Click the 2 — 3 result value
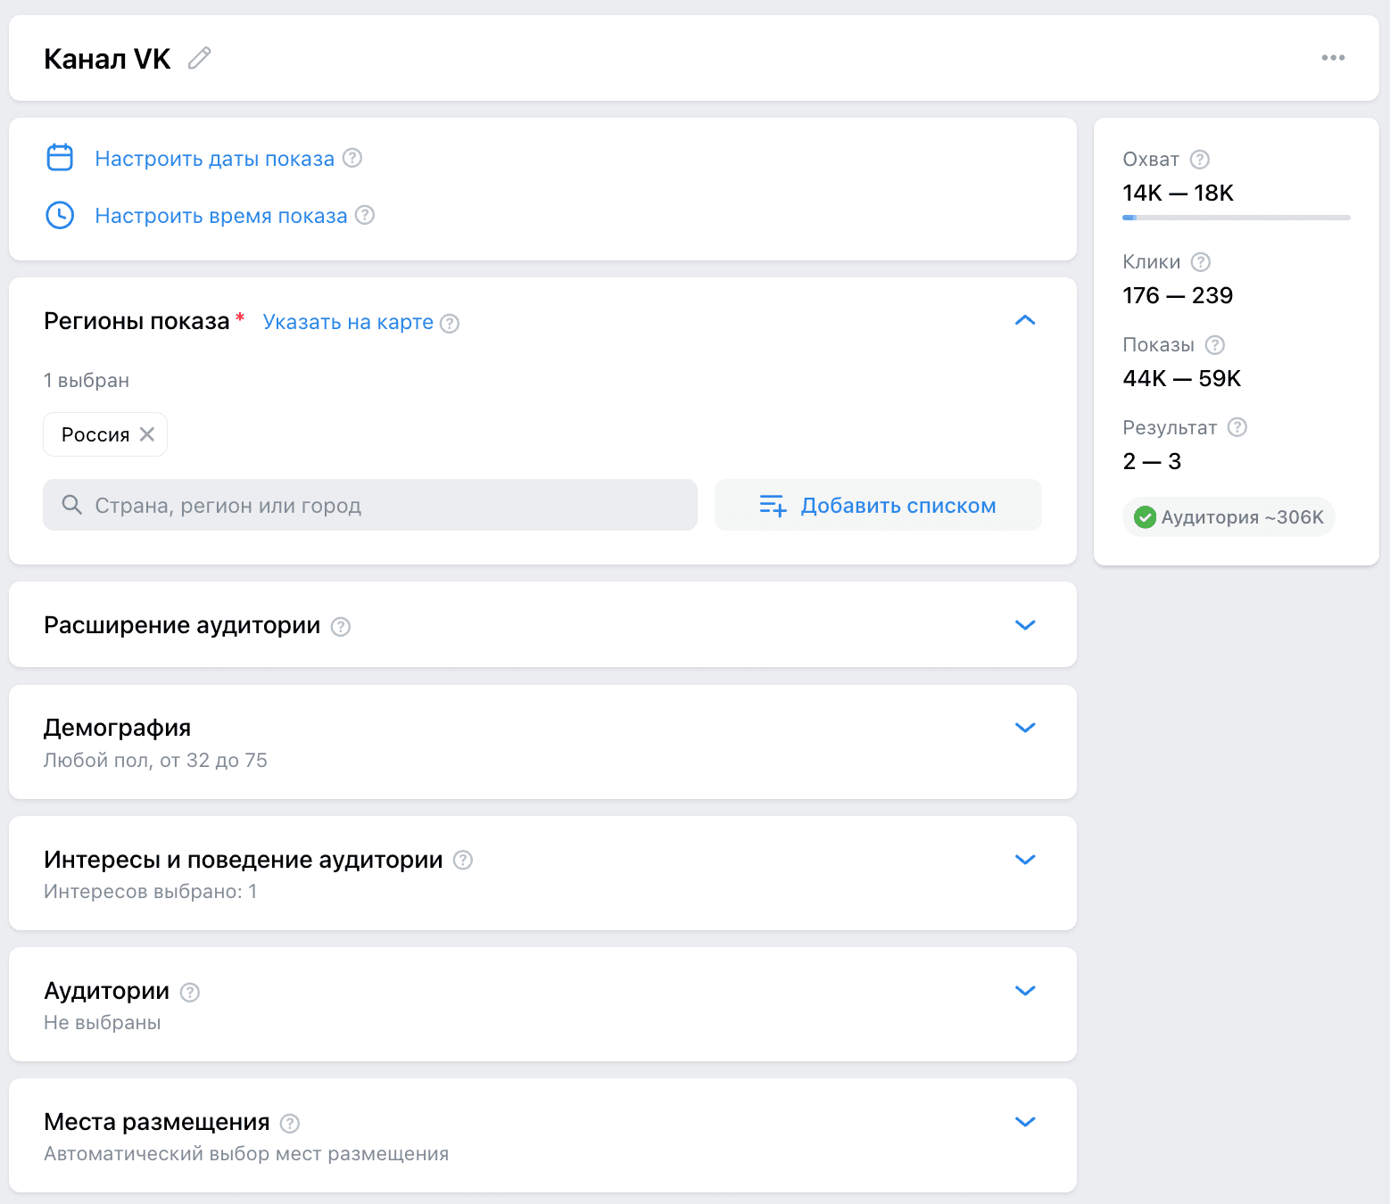 (x=1152, y=461)
